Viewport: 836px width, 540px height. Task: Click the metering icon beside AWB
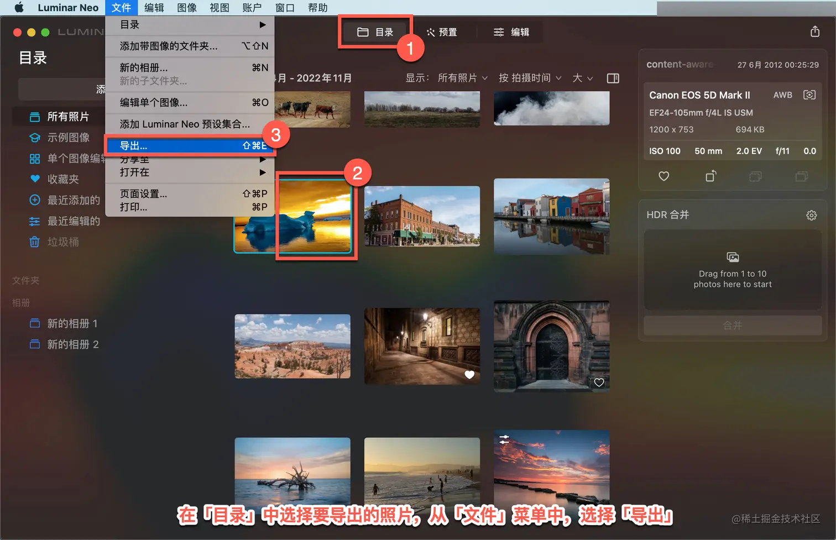pyautogui.click(x=809, y=95)
